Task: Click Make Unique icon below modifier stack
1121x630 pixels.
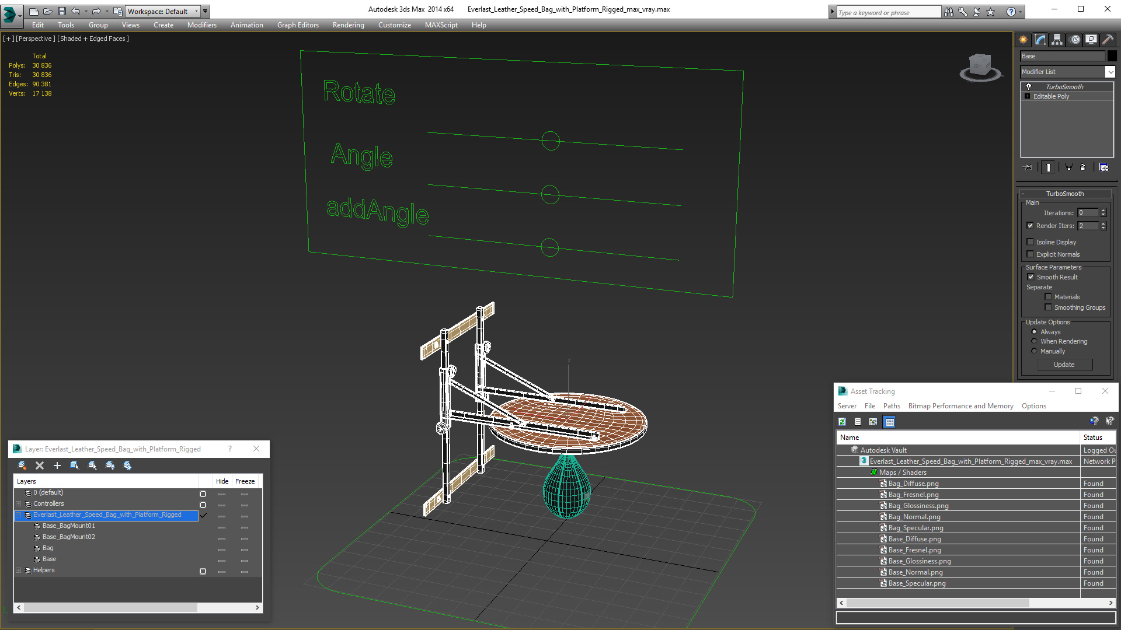Action: [1068, 167]
